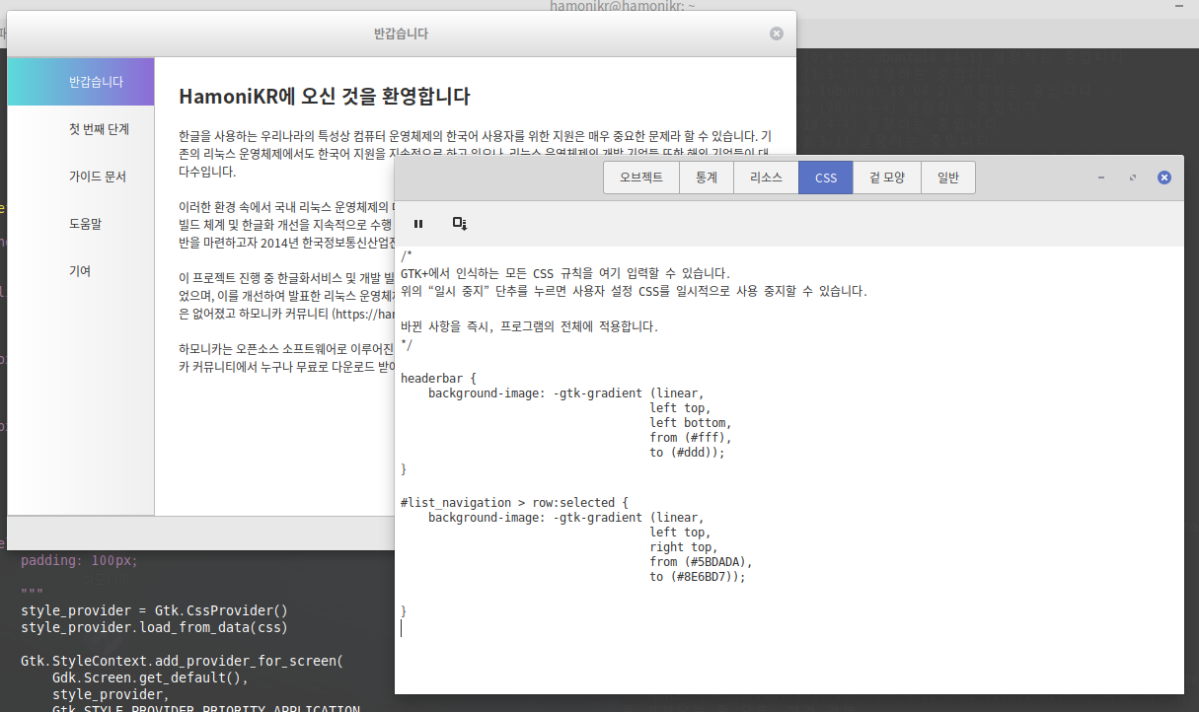
Task: Click the 'to (#ddd));' line
Action: tap(688, 453)
